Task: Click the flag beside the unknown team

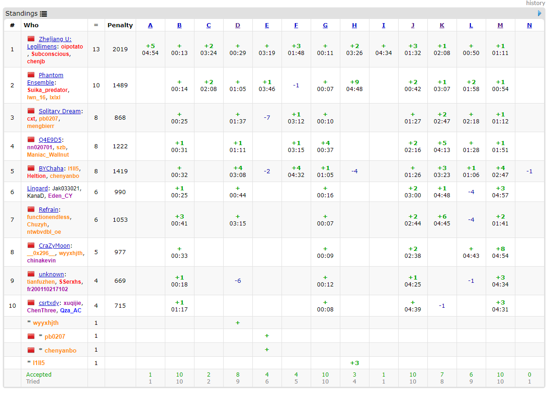Action: click(31, 274)
